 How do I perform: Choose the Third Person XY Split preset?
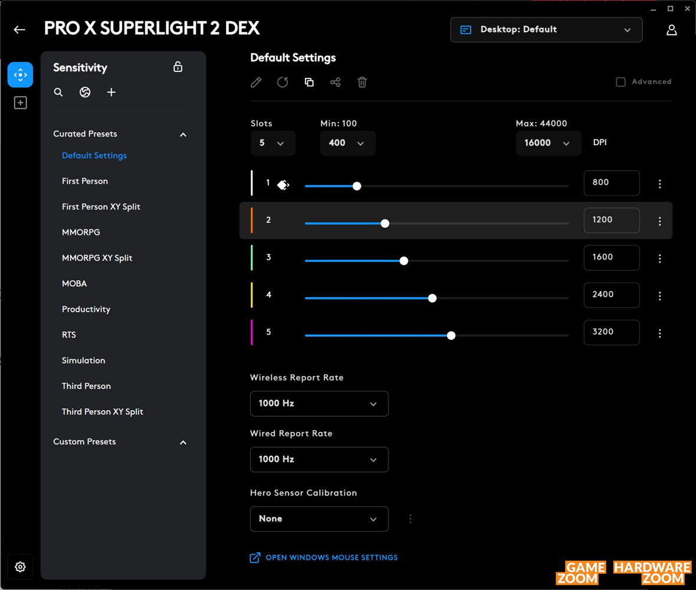pyautogui.click(x=103, y=412)
